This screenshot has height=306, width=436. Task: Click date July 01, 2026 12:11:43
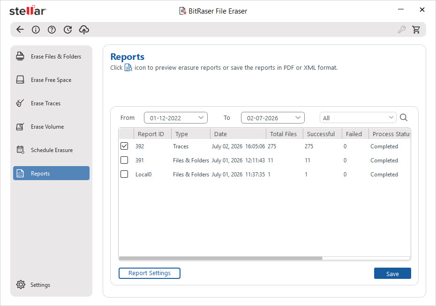click(238, 160)
